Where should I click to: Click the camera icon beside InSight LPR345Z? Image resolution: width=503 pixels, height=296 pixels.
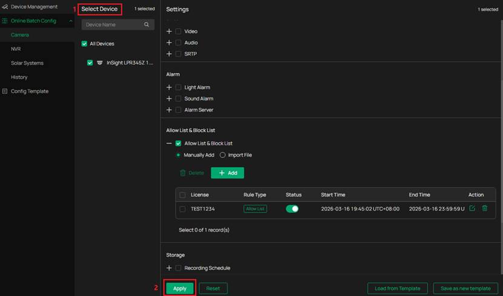point(100,63)
